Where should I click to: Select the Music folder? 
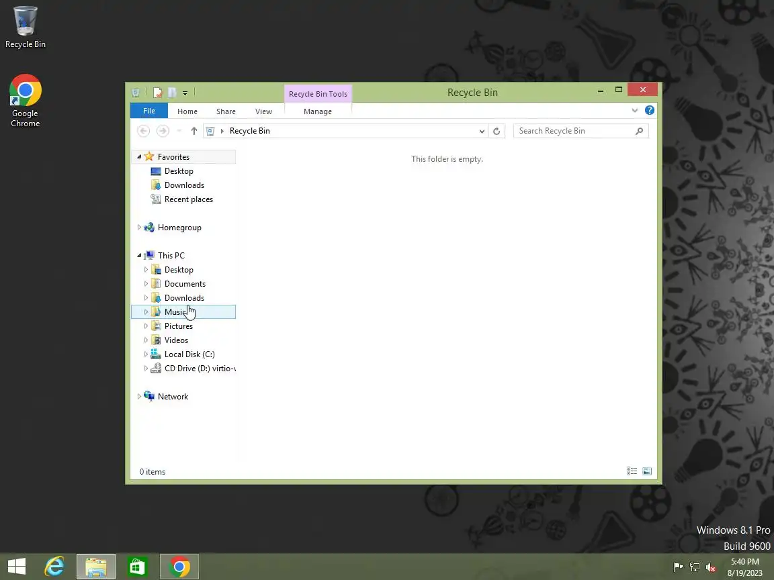point(183,311)
